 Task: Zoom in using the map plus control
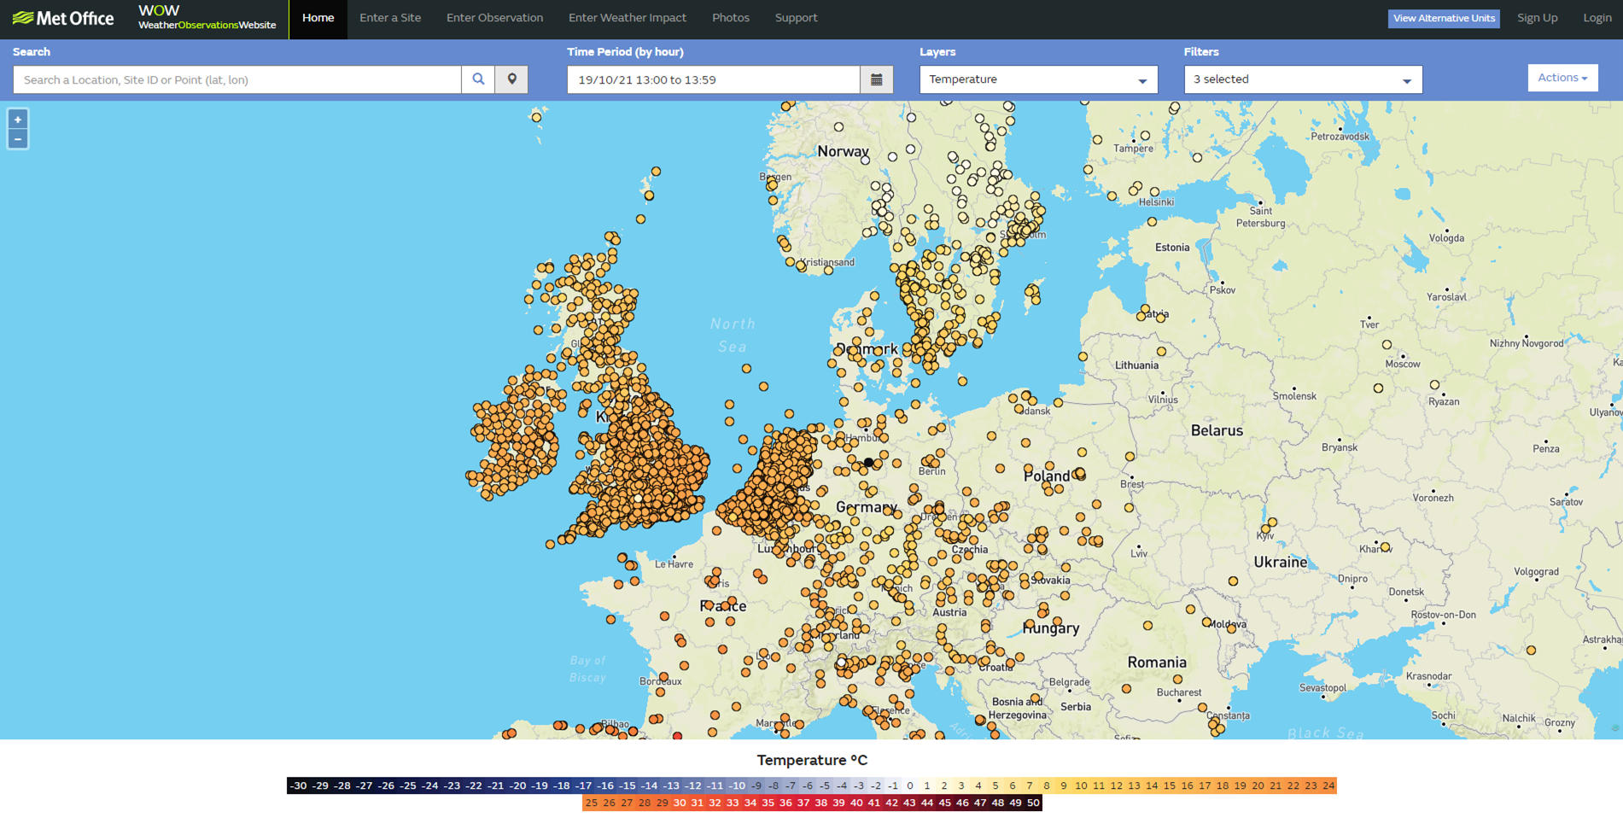[17, 119]
